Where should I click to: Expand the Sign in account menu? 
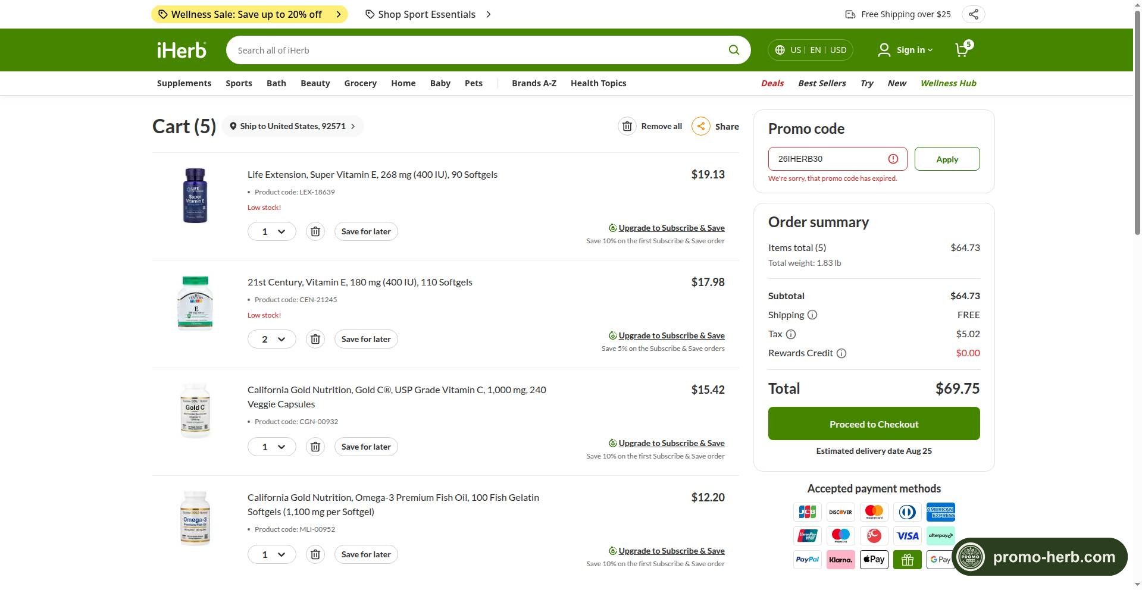[x=905, y=50]
